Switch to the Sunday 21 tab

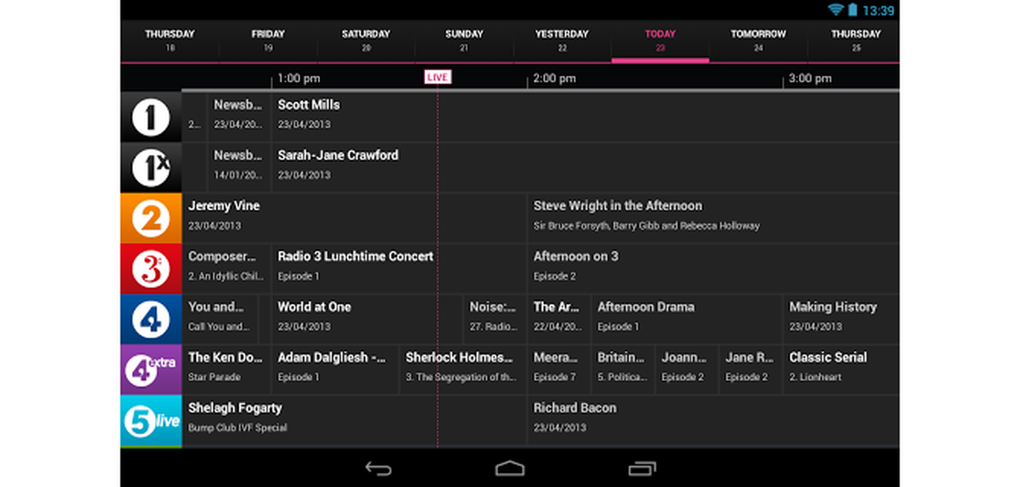point(464,40)
